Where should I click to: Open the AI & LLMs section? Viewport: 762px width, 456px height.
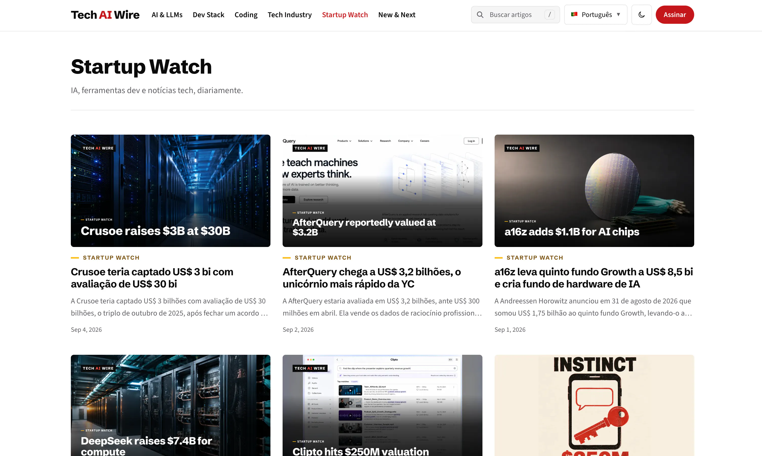(167, 15)
